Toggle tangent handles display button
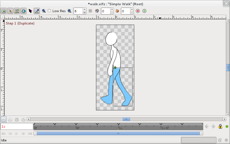Screen dimensions: 230x144 tap(17, 11)
